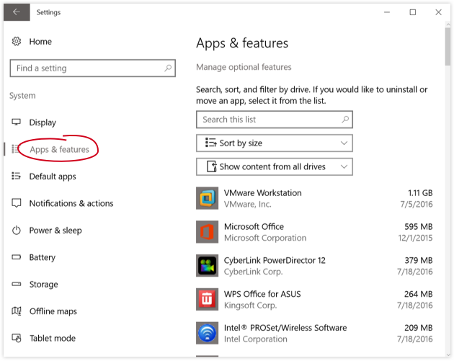
Task: Click the 379 MB size value
Action: click(x=419, y=260)
